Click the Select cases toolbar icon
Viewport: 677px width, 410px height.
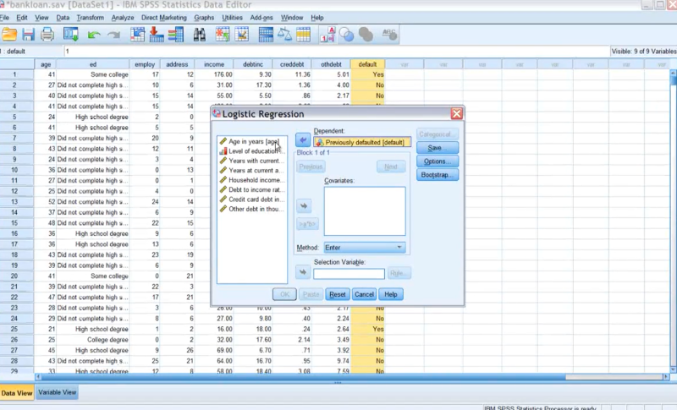(x=304, y=35)
